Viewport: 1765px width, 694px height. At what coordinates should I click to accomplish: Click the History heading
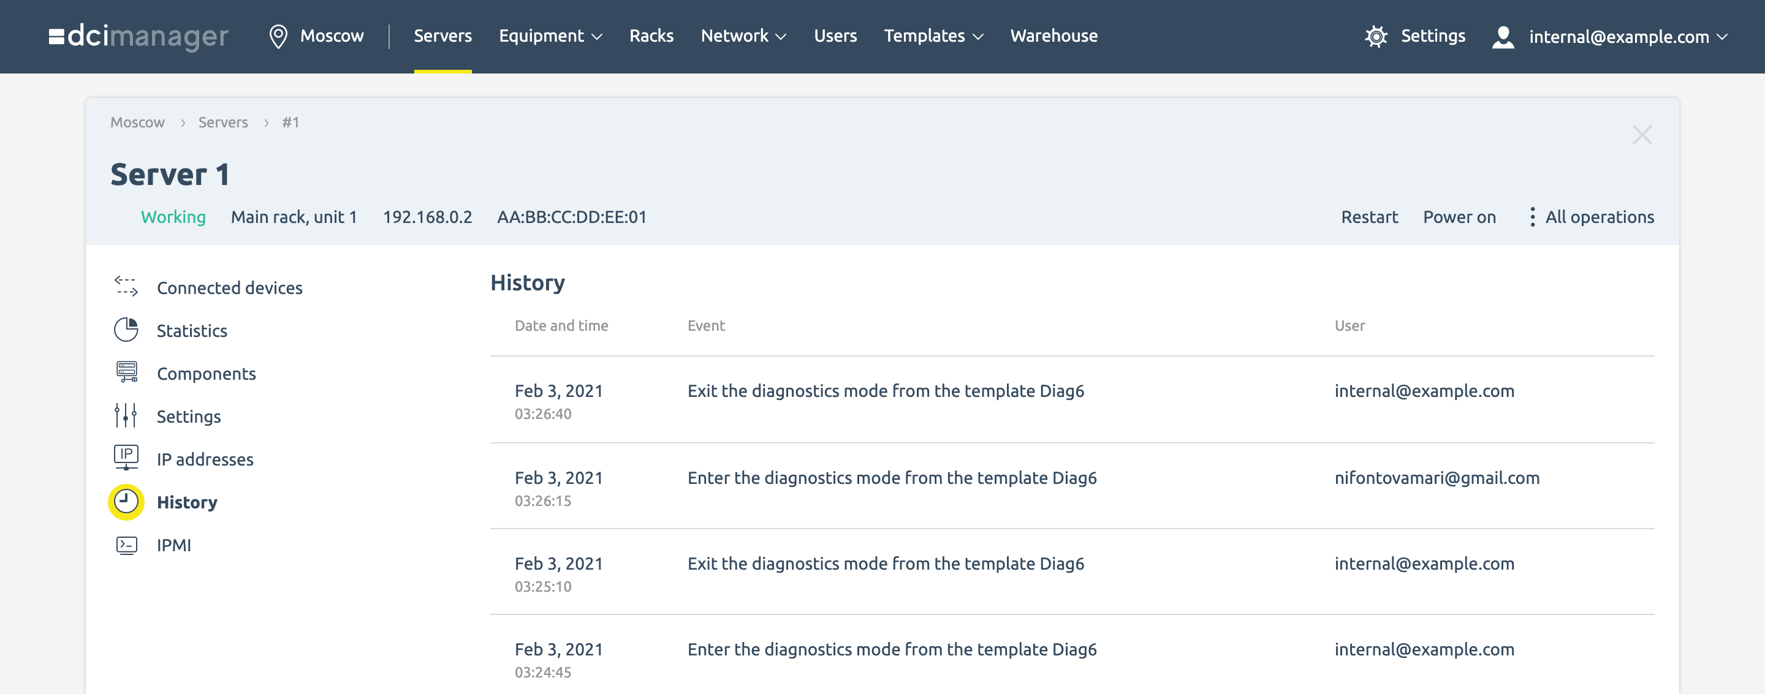click(x=528, y=282)
